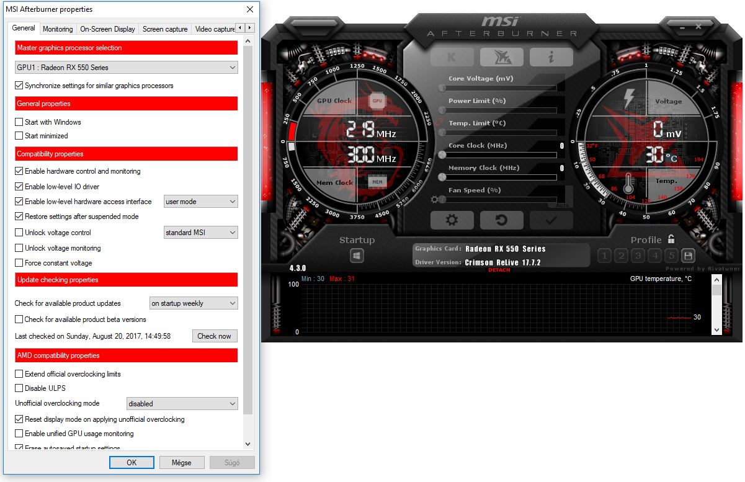Check Force constant voltage
This screenshot has width=745, height=482.
[x=19, y=263]
